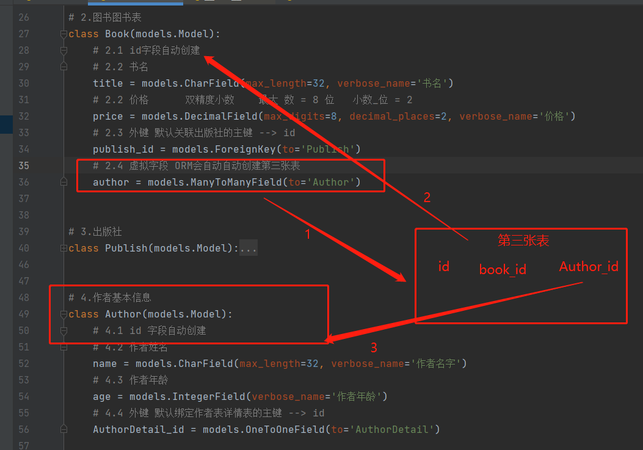
Task: Click 'decimal_places=2' argument
Action: [x=398, y=117]
